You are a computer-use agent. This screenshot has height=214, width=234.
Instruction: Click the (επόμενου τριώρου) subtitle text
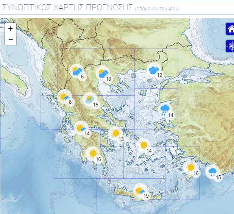pos(157,9)
